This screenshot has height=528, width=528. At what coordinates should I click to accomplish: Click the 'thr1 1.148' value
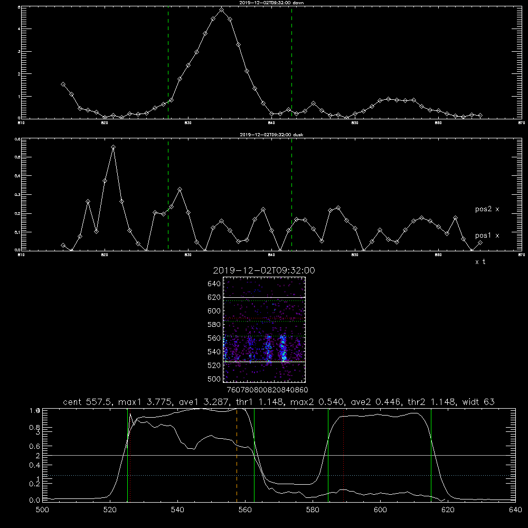click(x=261, y=402)
